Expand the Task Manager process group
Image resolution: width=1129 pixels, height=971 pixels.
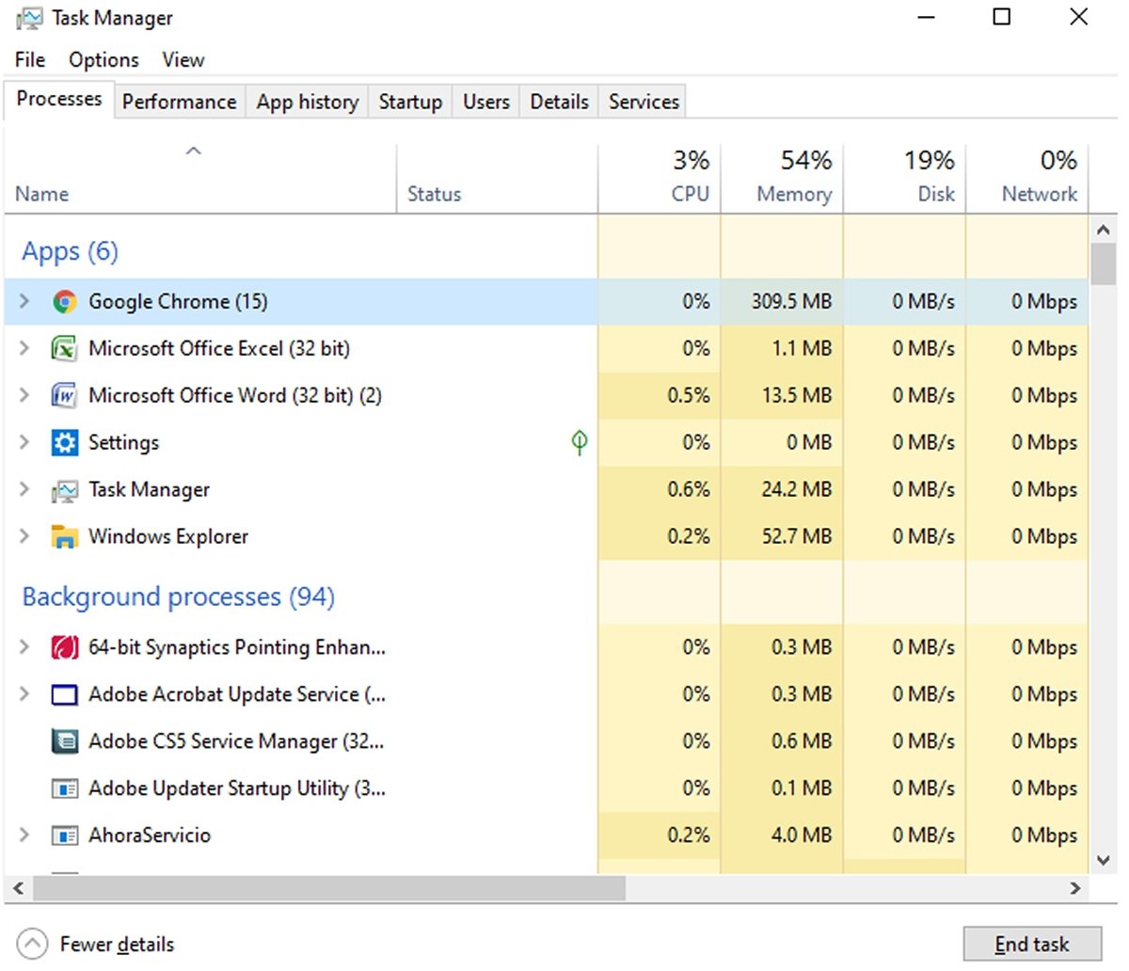(24, 489)
